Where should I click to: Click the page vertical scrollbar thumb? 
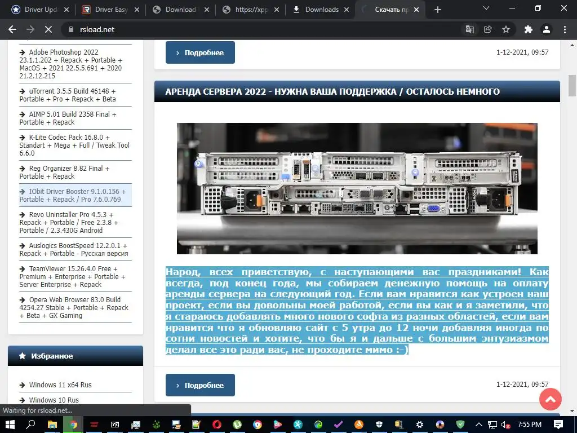point(572,86)
